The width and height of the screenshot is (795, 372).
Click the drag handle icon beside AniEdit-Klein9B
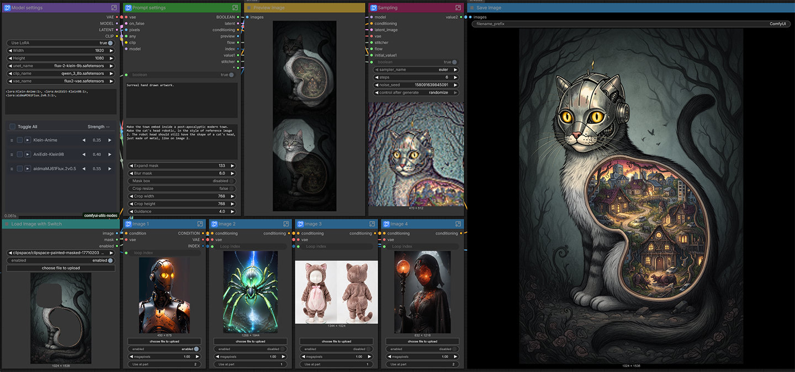point(12,154)
